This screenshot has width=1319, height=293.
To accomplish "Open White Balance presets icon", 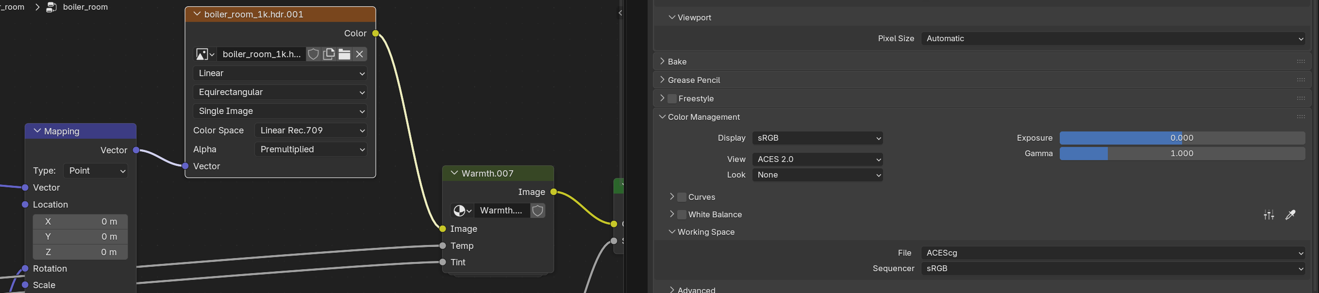I will click(1269, 215).
